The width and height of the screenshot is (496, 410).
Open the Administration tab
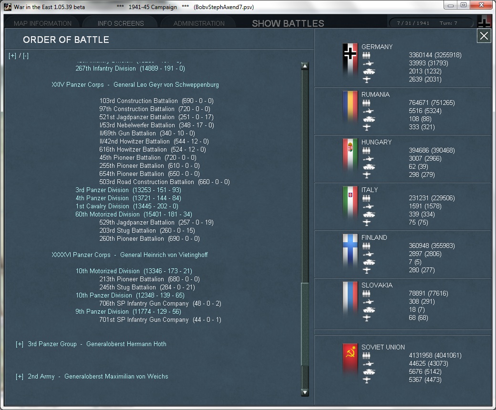click(199, 23)
